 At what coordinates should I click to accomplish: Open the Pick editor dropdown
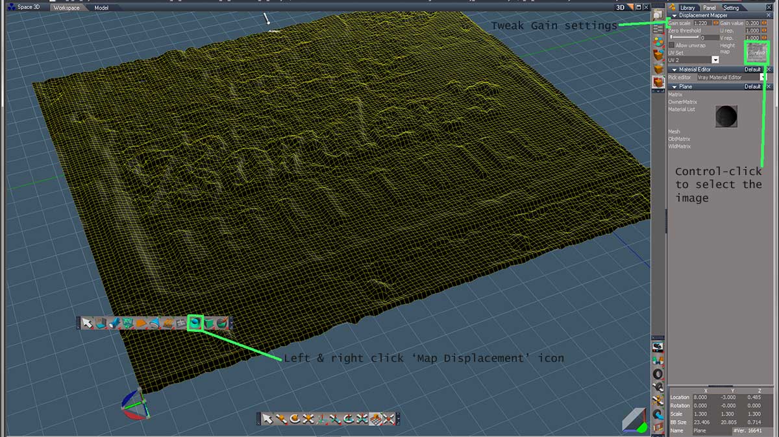(763, 77)
